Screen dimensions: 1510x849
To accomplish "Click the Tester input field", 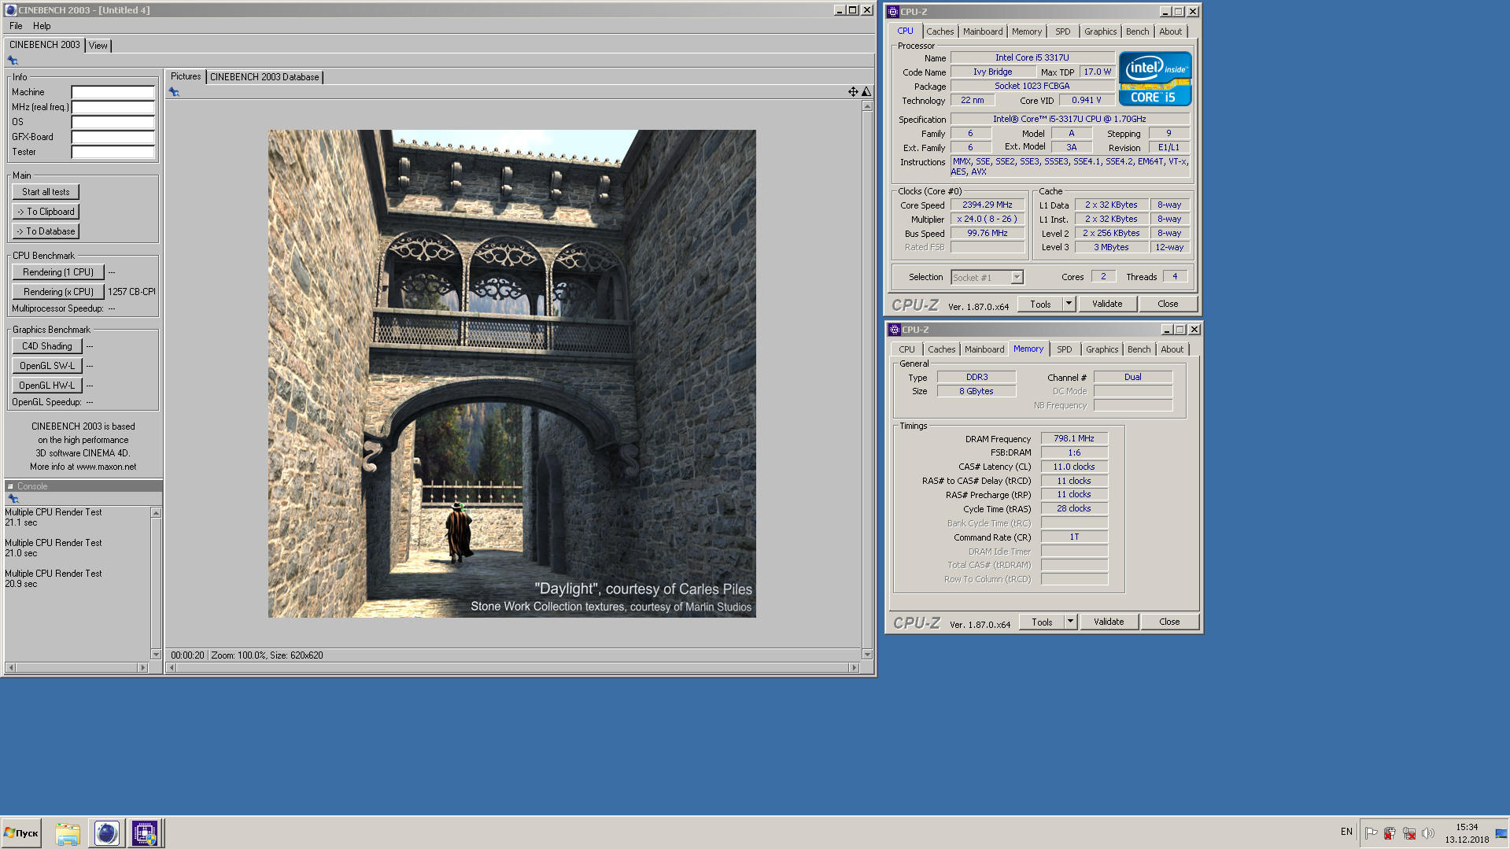I will [113, 152].
